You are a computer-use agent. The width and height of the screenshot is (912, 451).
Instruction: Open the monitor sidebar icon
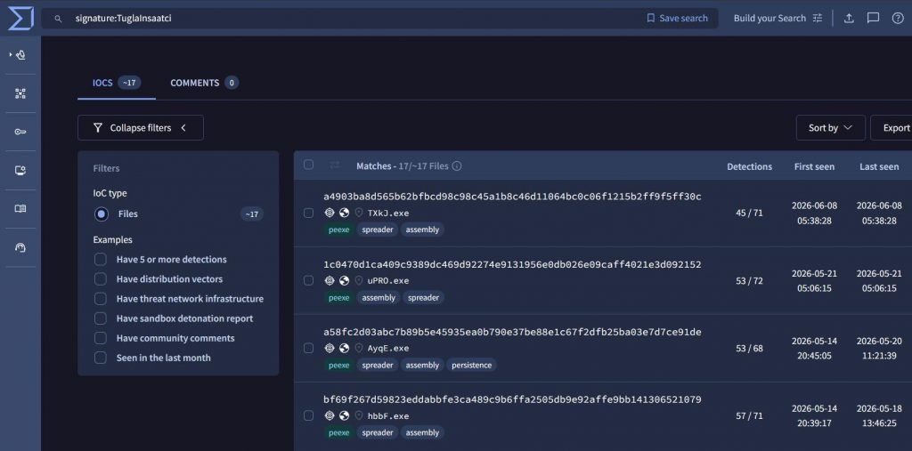coord(20,170)
